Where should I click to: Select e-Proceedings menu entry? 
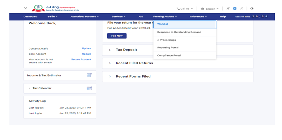[x=167, y=40]
